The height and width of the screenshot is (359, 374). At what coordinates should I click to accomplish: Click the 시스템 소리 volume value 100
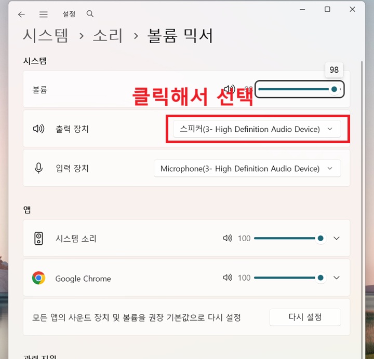coord(244,238)
